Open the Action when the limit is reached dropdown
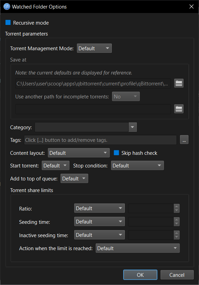This screenshot has height=285, width=199. coord(138,248)
